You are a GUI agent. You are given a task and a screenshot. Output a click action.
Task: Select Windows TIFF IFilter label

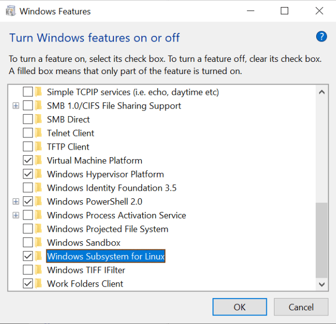[x=86, y=270]
